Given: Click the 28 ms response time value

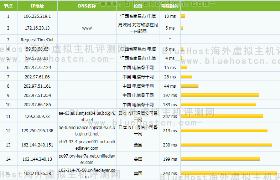Looking at the screenshot, I should coord(170,77).
